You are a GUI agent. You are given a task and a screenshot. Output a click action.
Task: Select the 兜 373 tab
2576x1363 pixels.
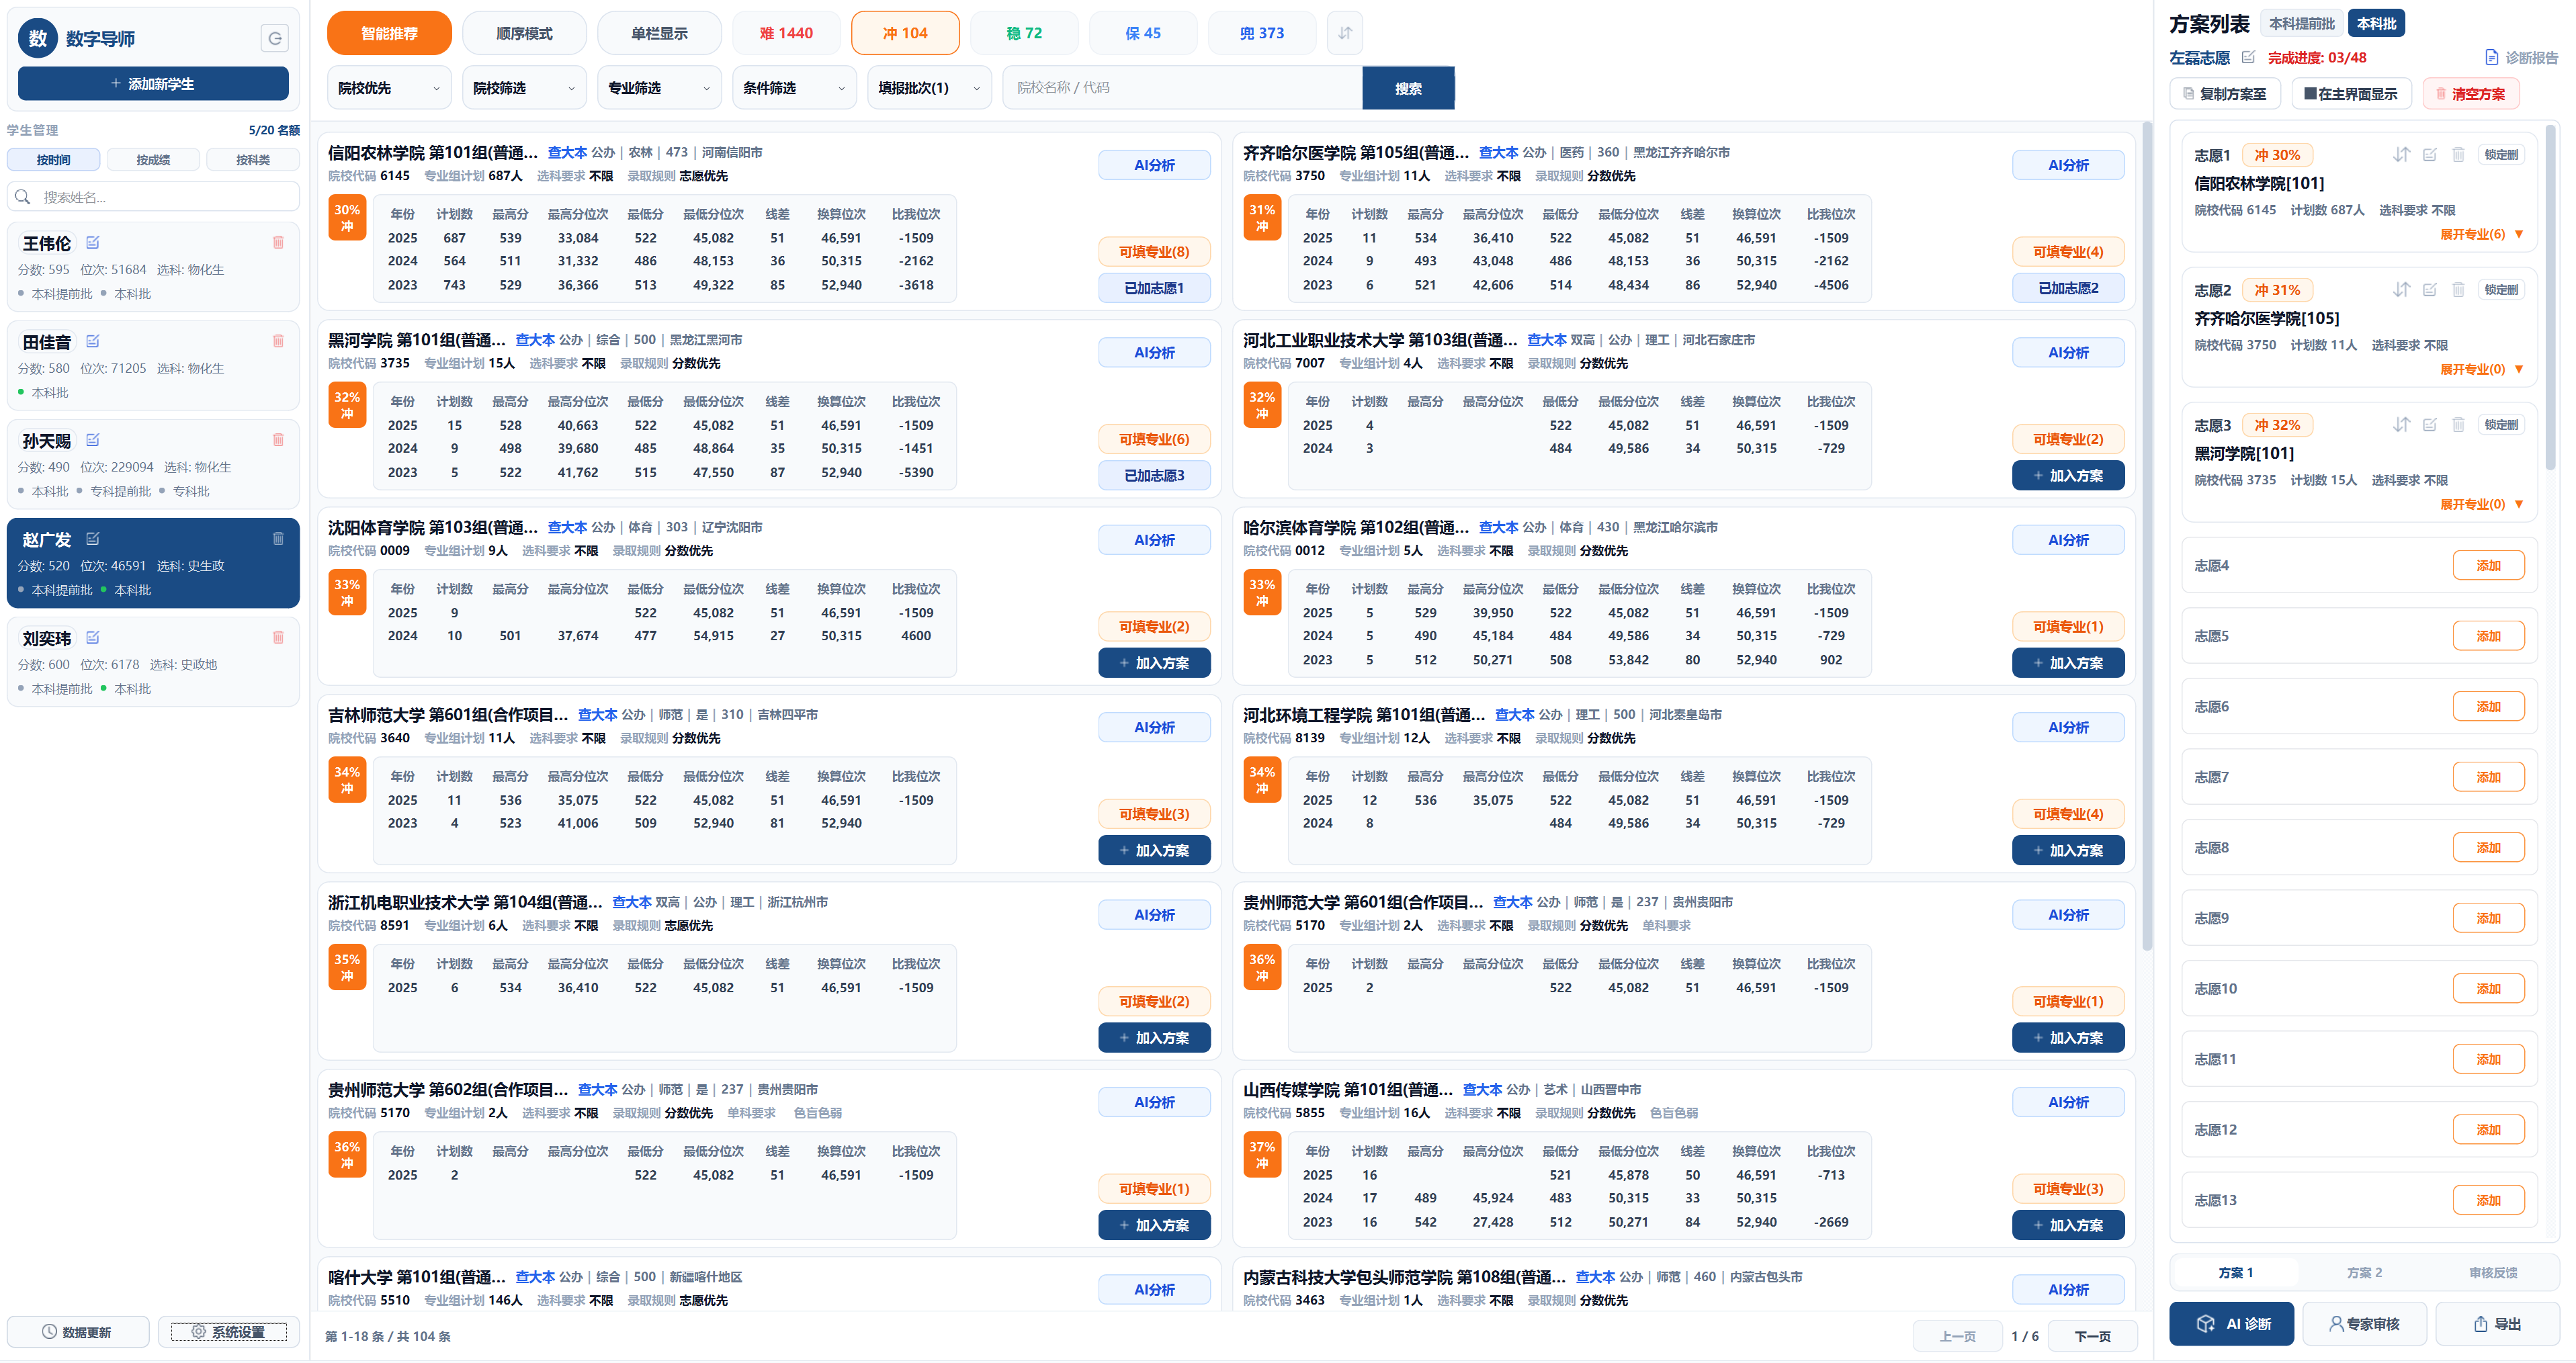pyautogui.click(x=1262, y=33)
